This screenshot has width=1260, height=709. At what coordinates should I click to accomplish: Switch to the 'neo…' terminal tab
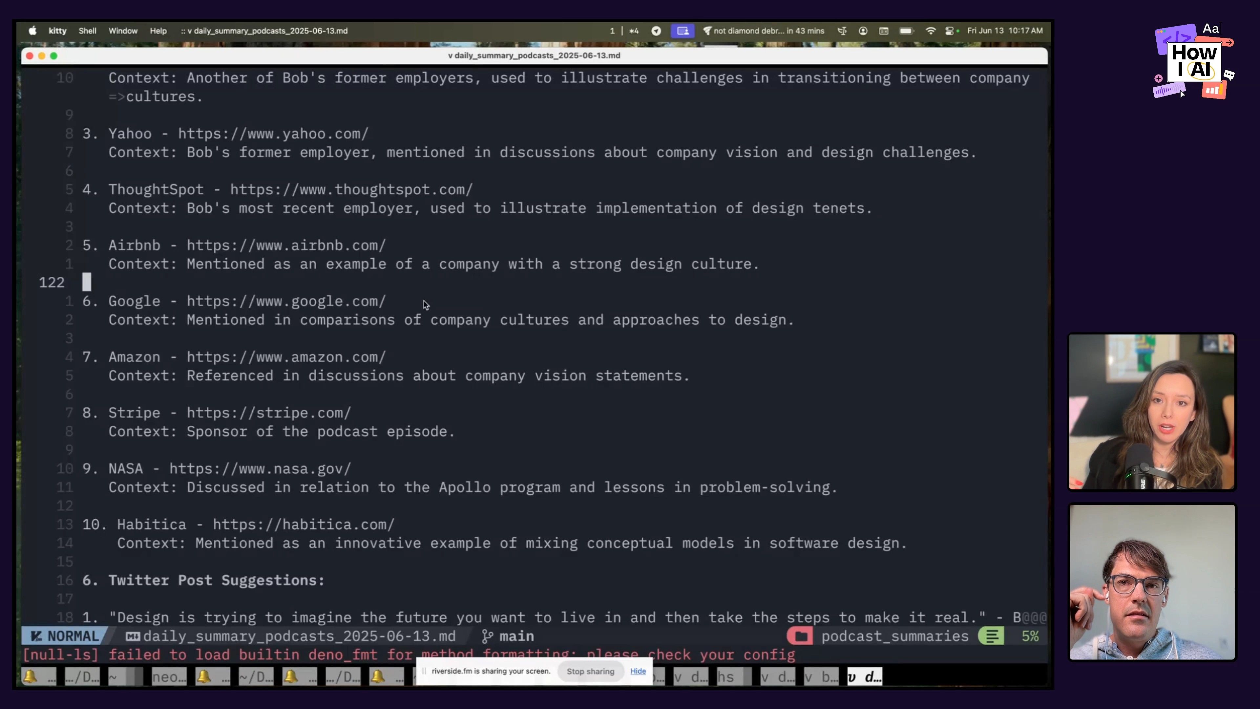[x=169, y=677]
